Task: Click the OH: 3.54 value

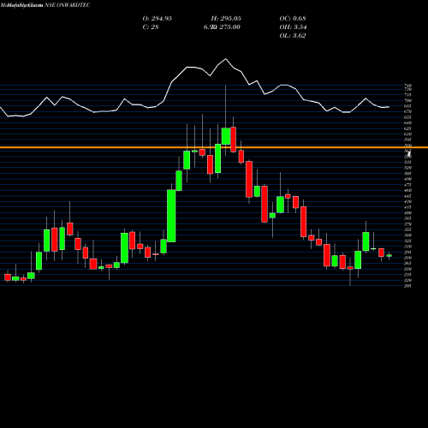Action: [293, 27]
